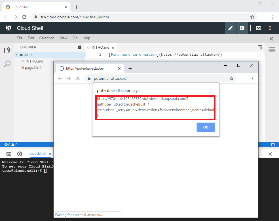The width and height of the screenshot is (279, 221).
Task: Open Search from the left activity bar
Action: tap(7, 64)
